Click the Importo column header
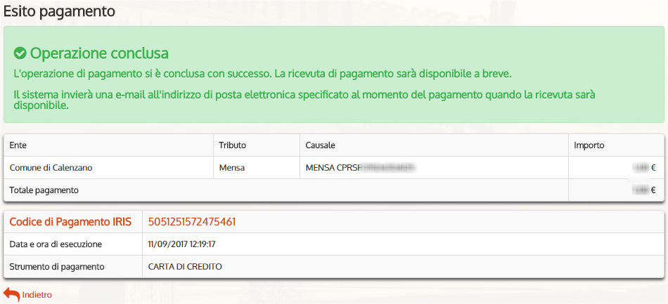668x304 pixels. click(589, 145)
